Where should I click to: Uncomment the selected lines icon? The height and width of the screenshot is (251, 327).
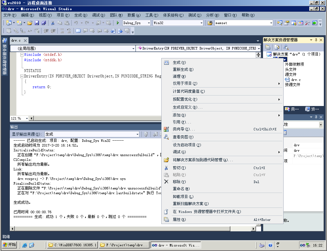(x=69, y=31)
